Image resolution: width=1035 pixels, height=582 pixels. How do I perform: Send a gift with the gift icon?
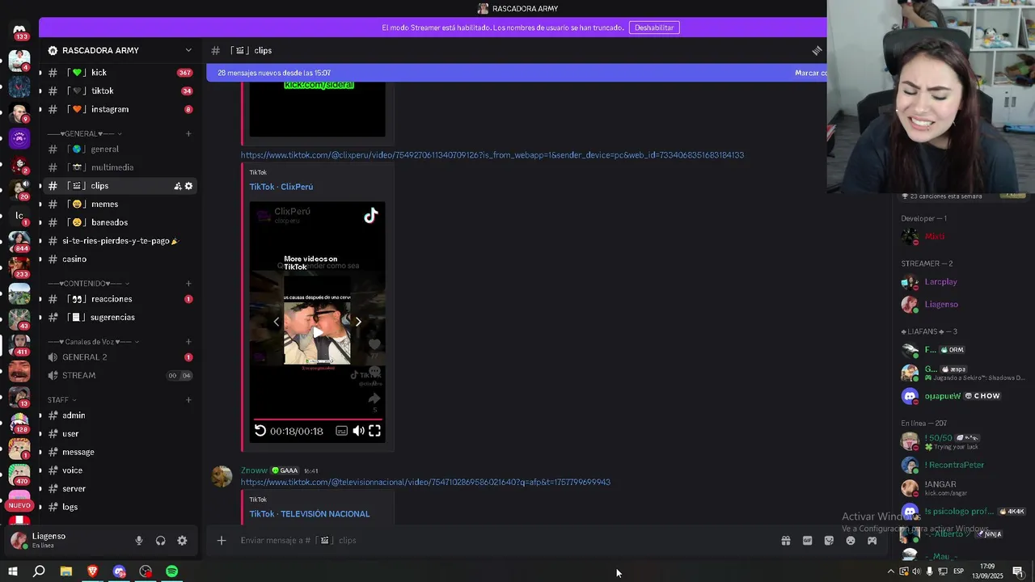[x=785, y=540]
